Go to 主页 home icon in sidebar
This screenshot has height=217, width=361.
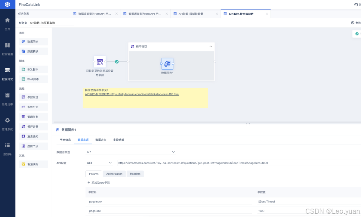click(8, 20)
